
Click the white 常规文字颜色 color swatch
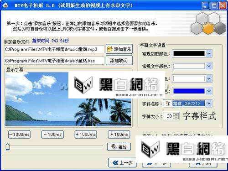(x=189, y=66)
